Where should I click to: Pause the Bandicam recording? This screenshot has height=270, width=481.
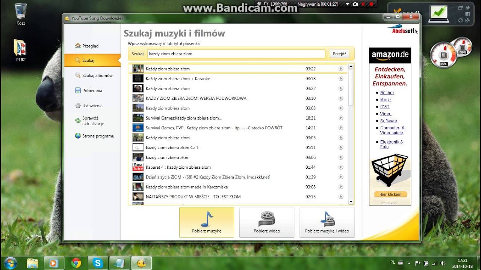click(363, 4)
